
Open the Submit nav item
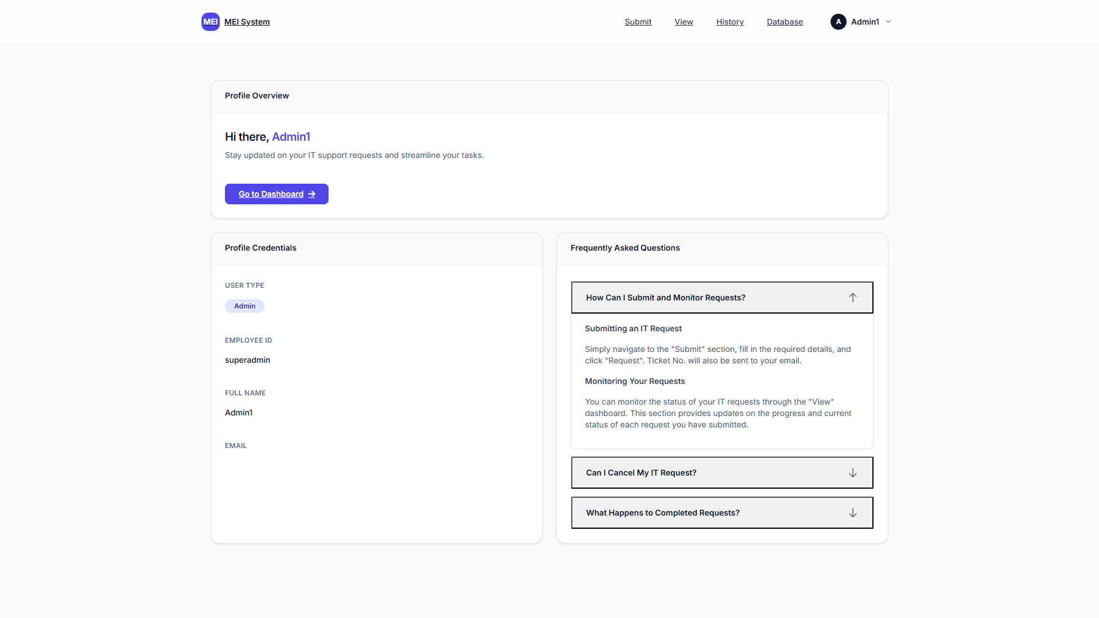(x=638, y=22)
